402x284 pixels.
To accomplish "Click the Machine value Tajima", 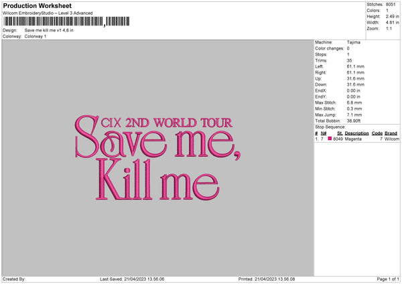I will 353,42.
